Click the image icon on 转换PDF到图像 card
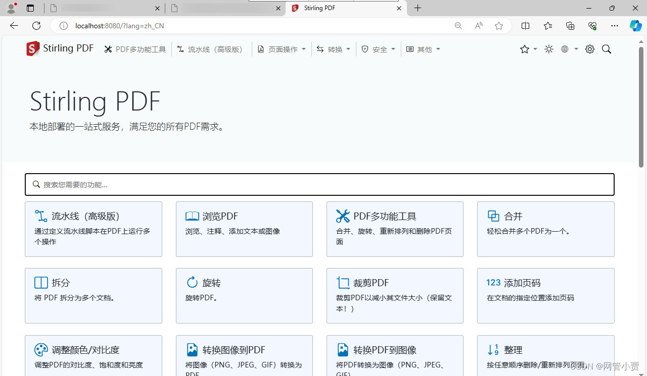Viewport: 647px width, 376px height. click(x=343, y=350)
